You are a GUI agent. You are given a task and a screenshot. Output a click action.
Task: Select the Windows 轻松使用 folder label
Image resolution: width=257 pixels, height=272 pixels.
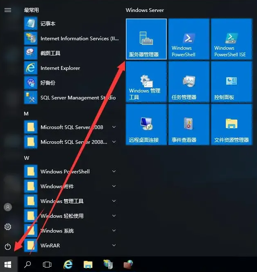62,216
